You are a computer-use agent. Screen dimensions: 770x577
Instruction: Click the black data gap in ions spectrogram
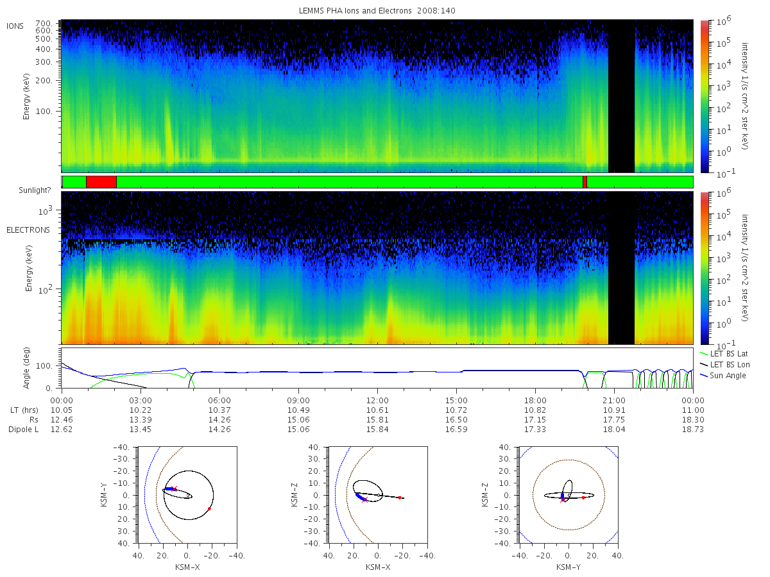[621, 96]
